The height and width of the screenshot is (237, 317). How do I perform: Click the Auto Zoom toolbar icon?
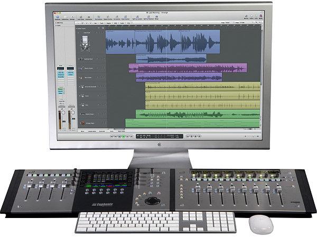[81, 17]
